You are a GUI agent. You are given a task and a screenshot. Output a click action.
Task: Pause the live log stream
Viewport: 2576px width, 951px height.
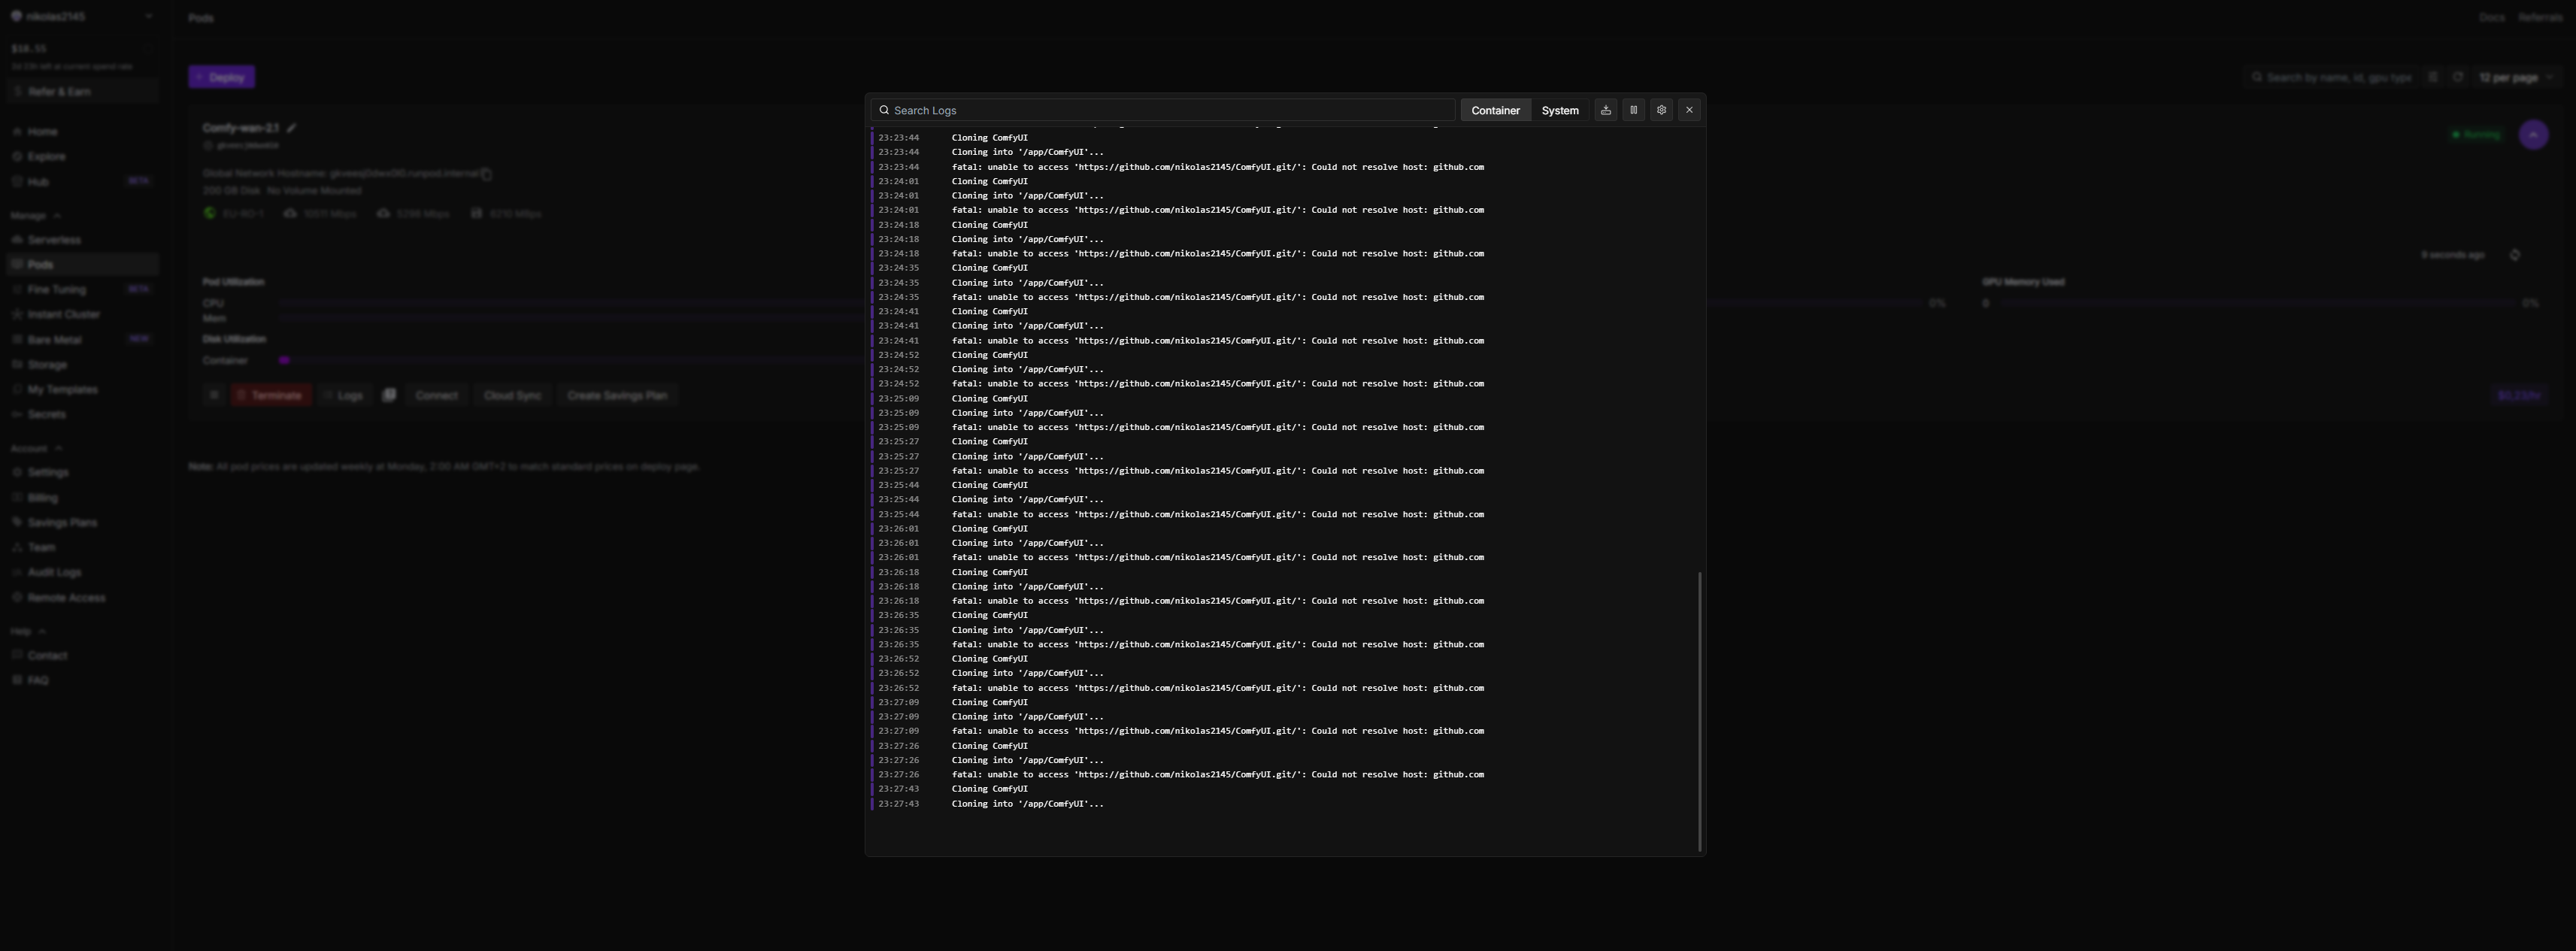[x=1633, y=110]
